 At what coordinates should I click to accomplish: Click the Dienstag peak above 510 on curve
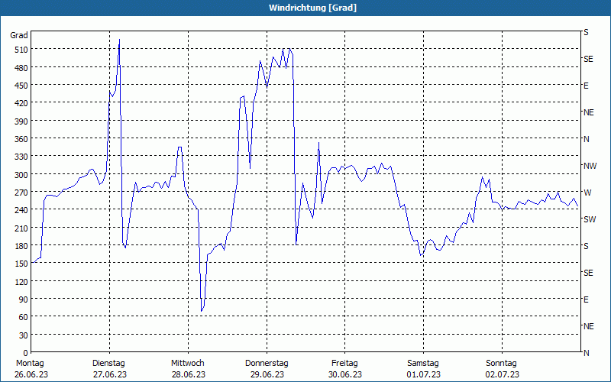[x=119, y=40]
